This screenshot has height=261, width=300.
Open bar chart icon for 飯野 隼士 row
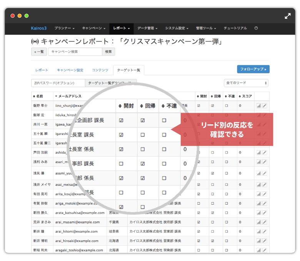tap(259, 106)
